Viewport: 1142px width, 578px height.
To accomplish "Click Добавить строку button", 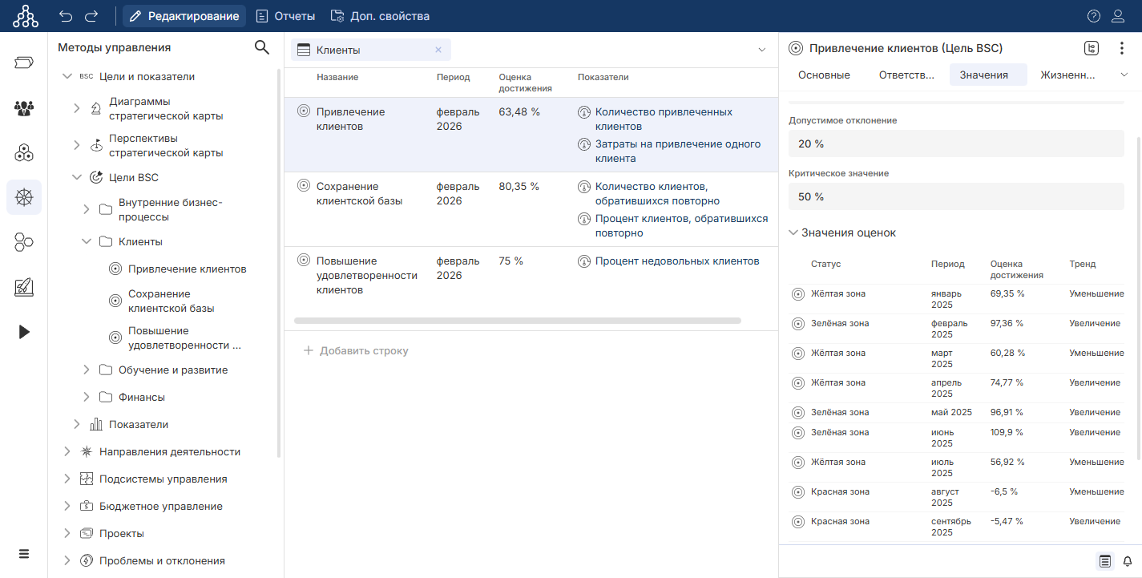I will point(356,350).
